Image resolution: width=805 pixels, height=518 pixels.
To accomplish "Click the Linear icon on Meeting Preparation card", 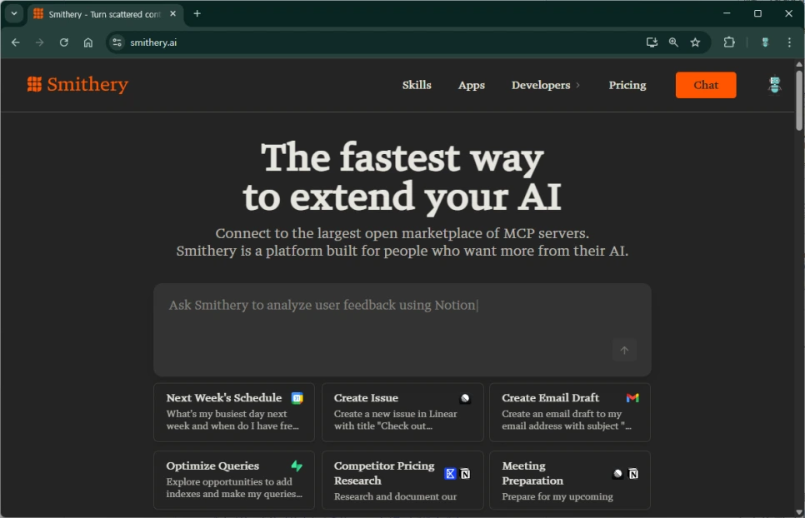I will (618, 474).
